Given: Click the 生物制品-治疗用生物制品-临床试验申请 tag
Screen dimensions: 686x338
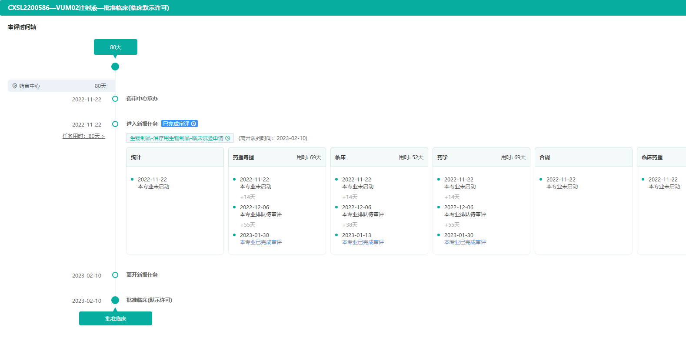Looking at the screenshot, I should tap(176, 138).
